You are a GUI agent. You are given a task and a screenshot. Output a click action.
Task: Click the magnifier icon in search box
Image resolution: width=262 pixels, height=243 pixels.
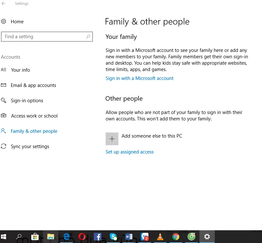[88, 37]
